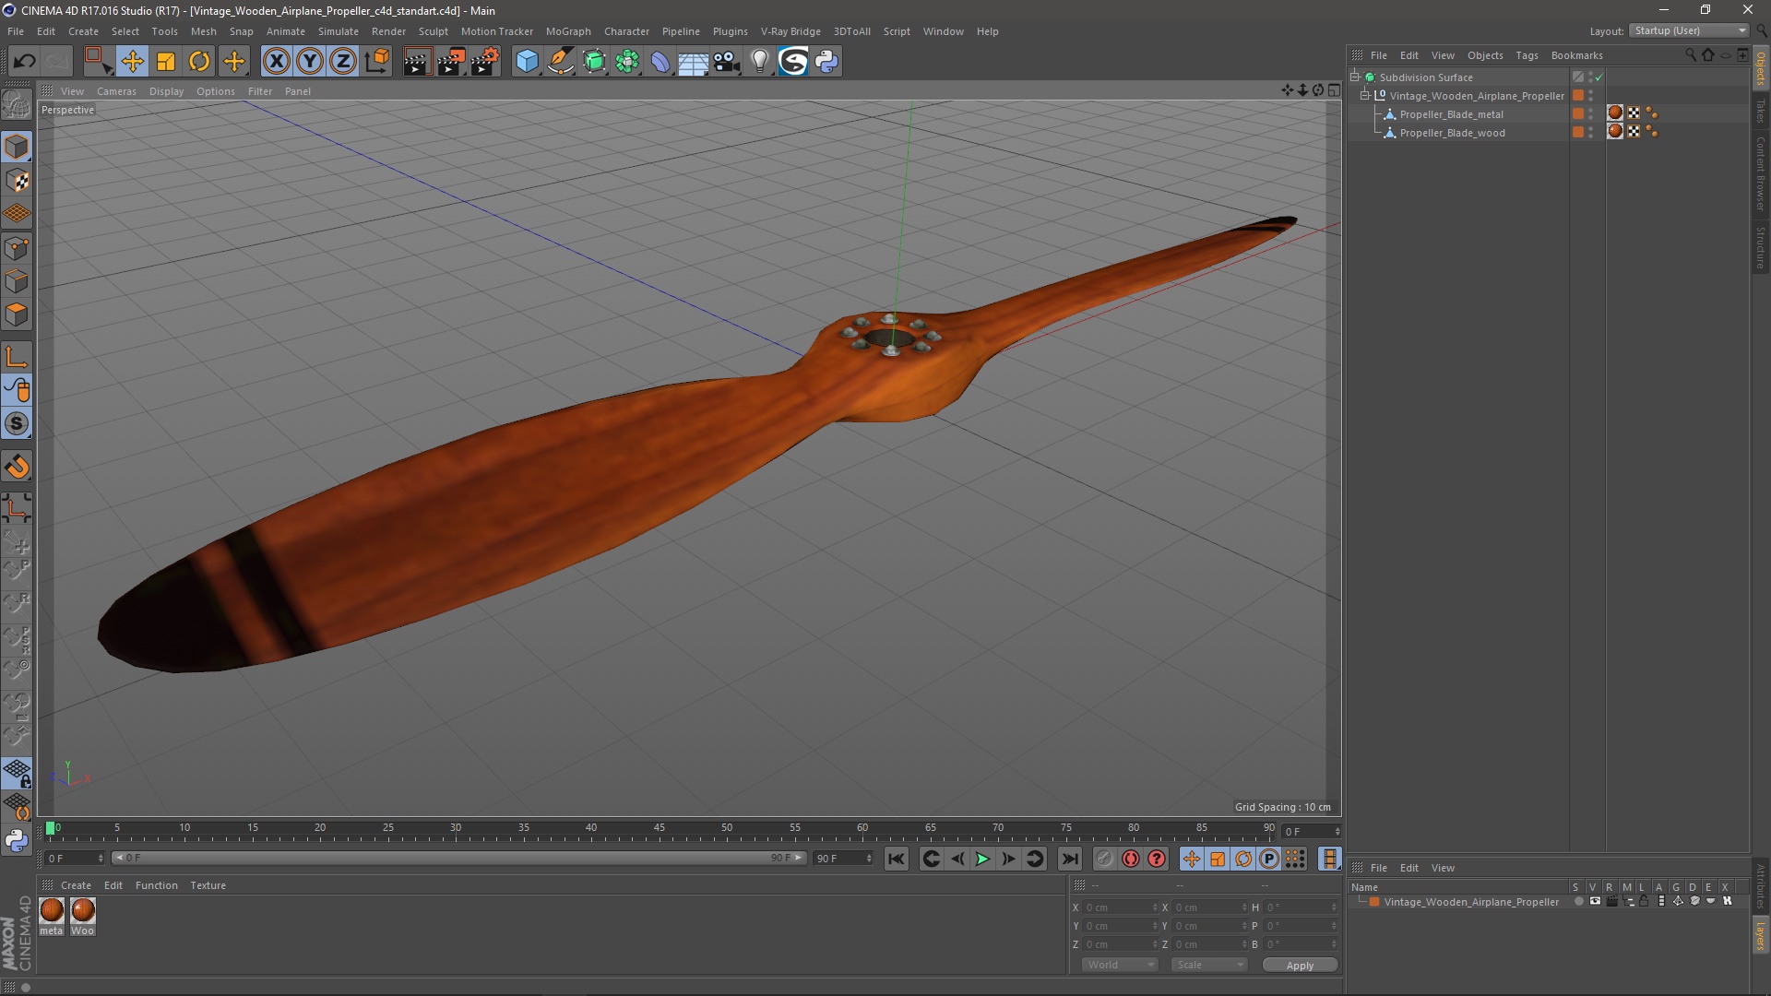Open the Content Browser side tab
Screen dimensions: 1771x996
point(1761,173)
